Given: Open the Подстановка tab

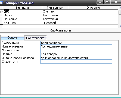Looking at the screenshot, I should pos(35,38).
